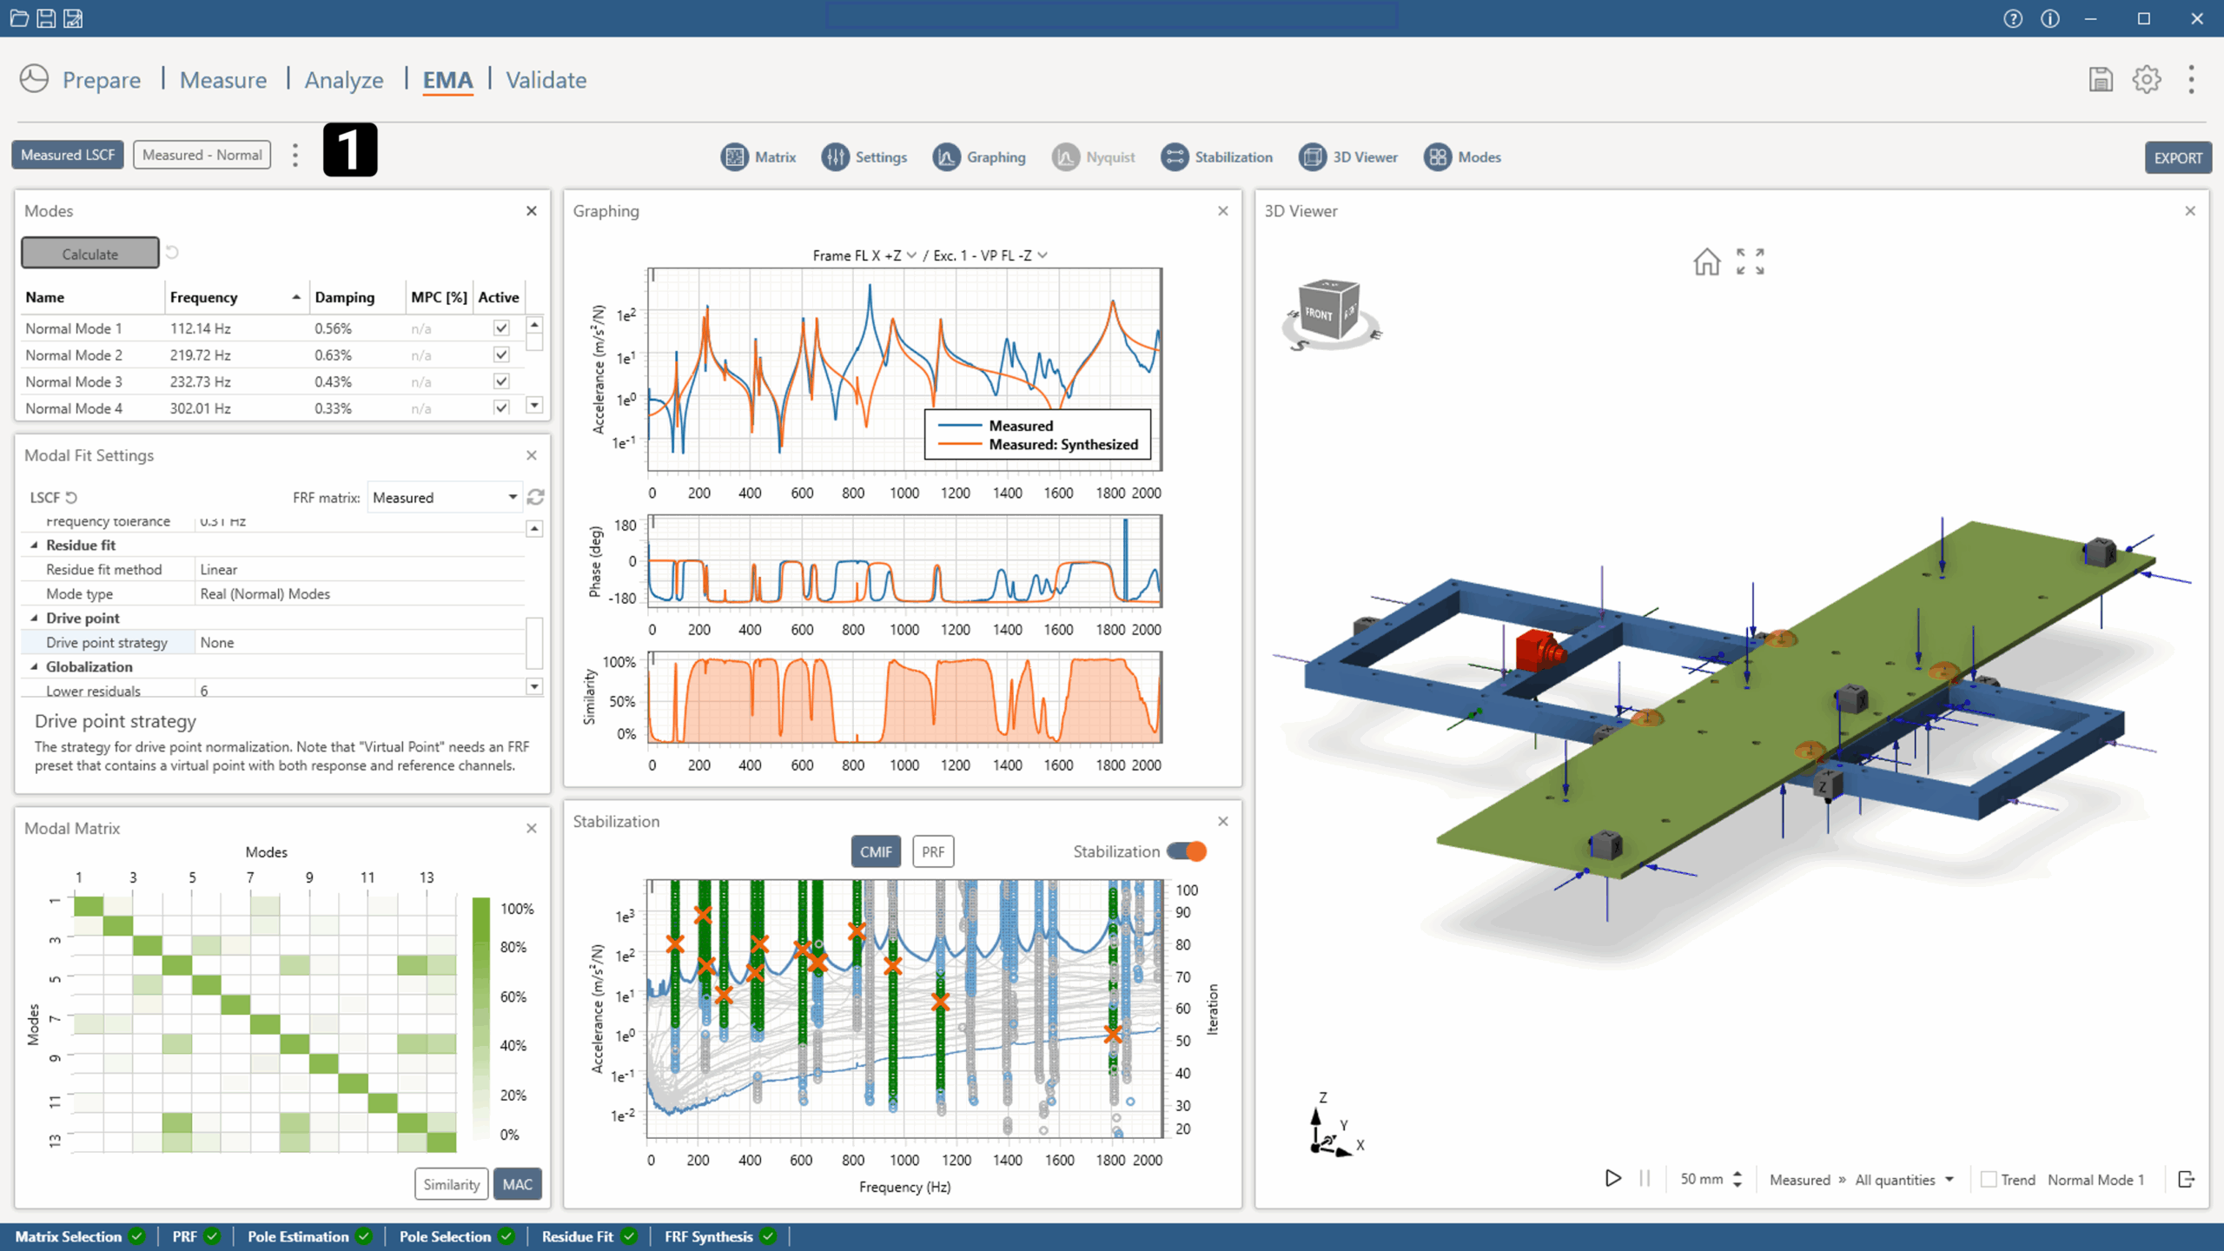Viewport: 2224px width, 1251px height.
Task: Open the FRF matrix Measured dropdown
Action: pos(444,497)
